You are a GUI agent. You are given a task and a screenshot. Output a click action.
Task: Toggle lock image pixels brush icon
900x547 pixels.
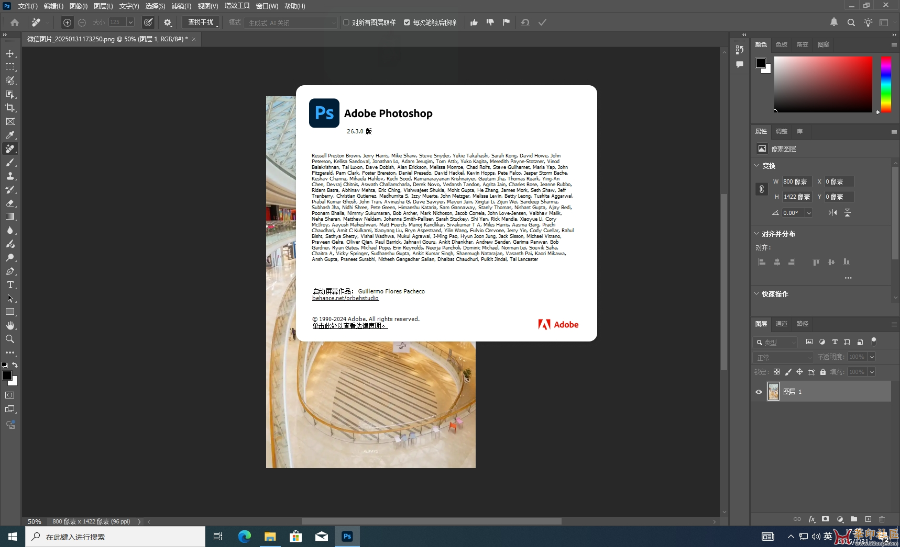coord(788,372)
